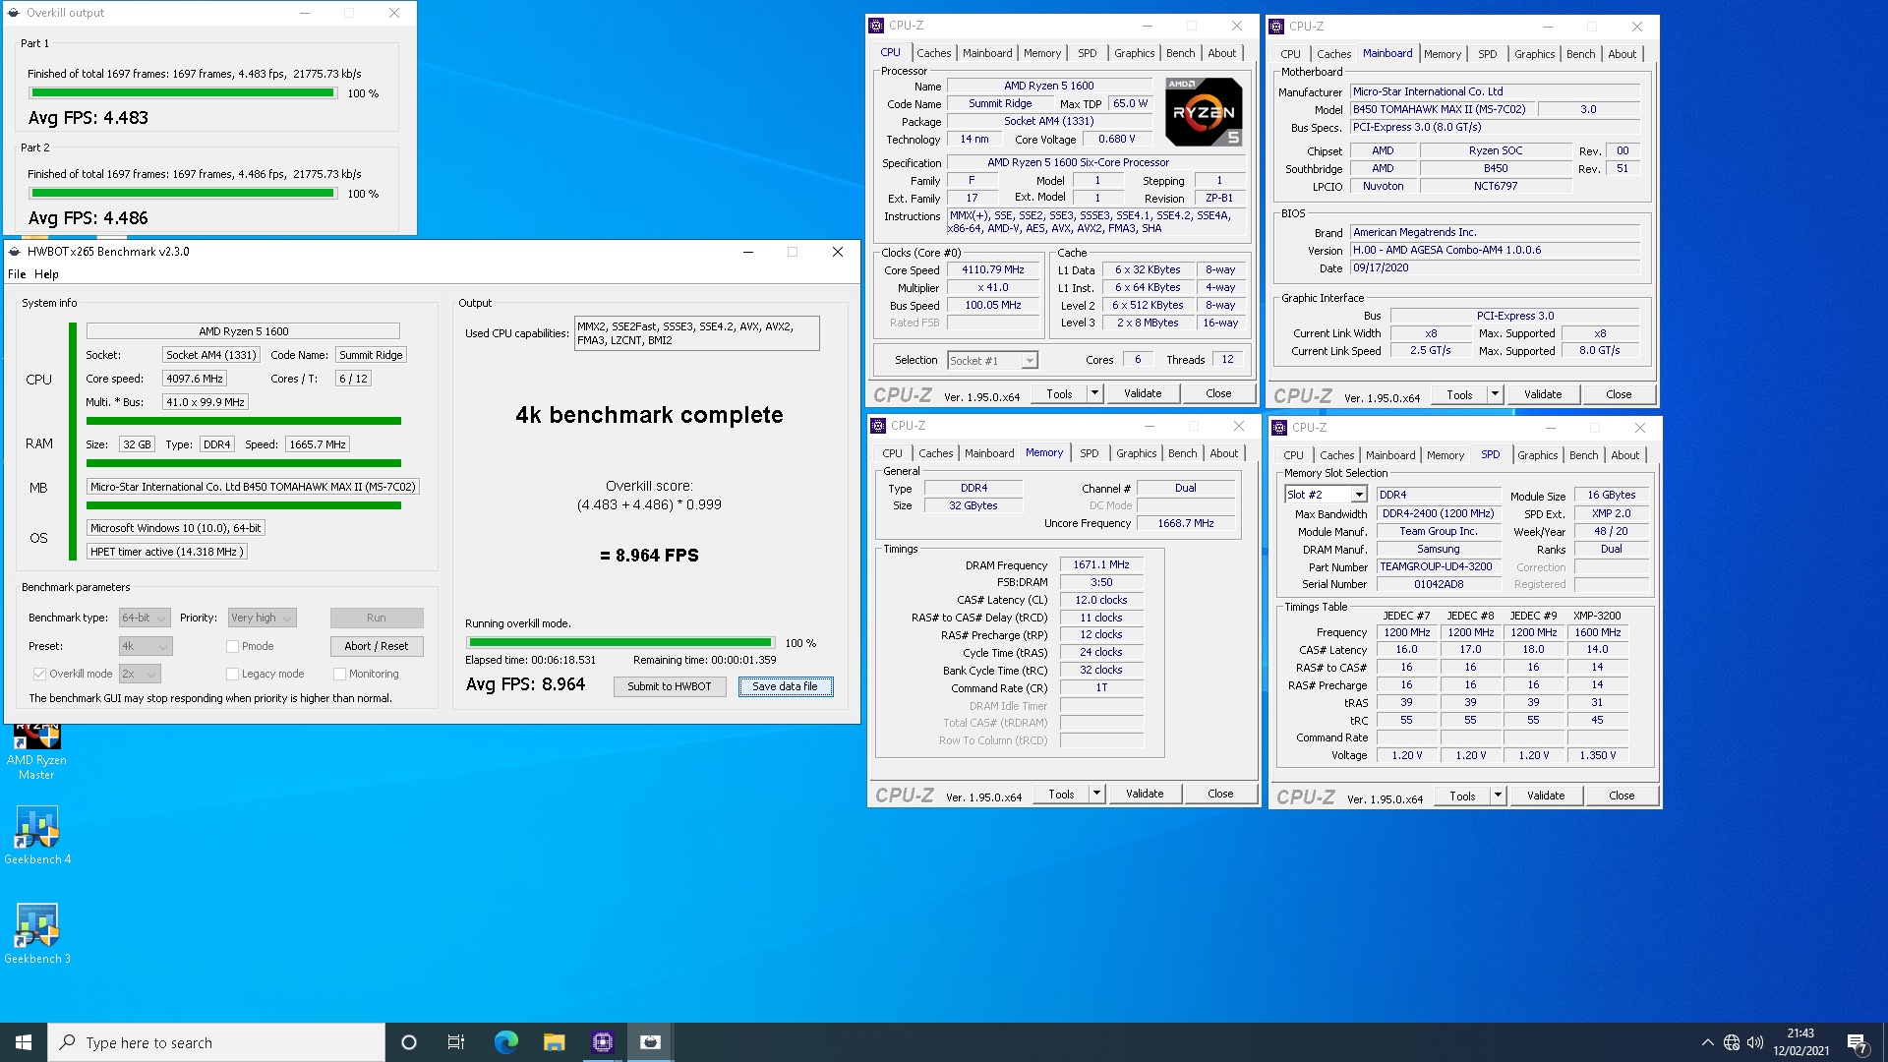Toggle Overkill mode checkbox
The width and height of the screenshot is (1888, 1062).
click(x=39, y=674)
